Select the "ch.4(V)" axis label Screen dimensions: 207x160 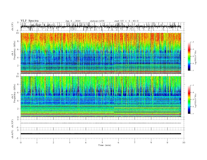(x=13, y=134)
